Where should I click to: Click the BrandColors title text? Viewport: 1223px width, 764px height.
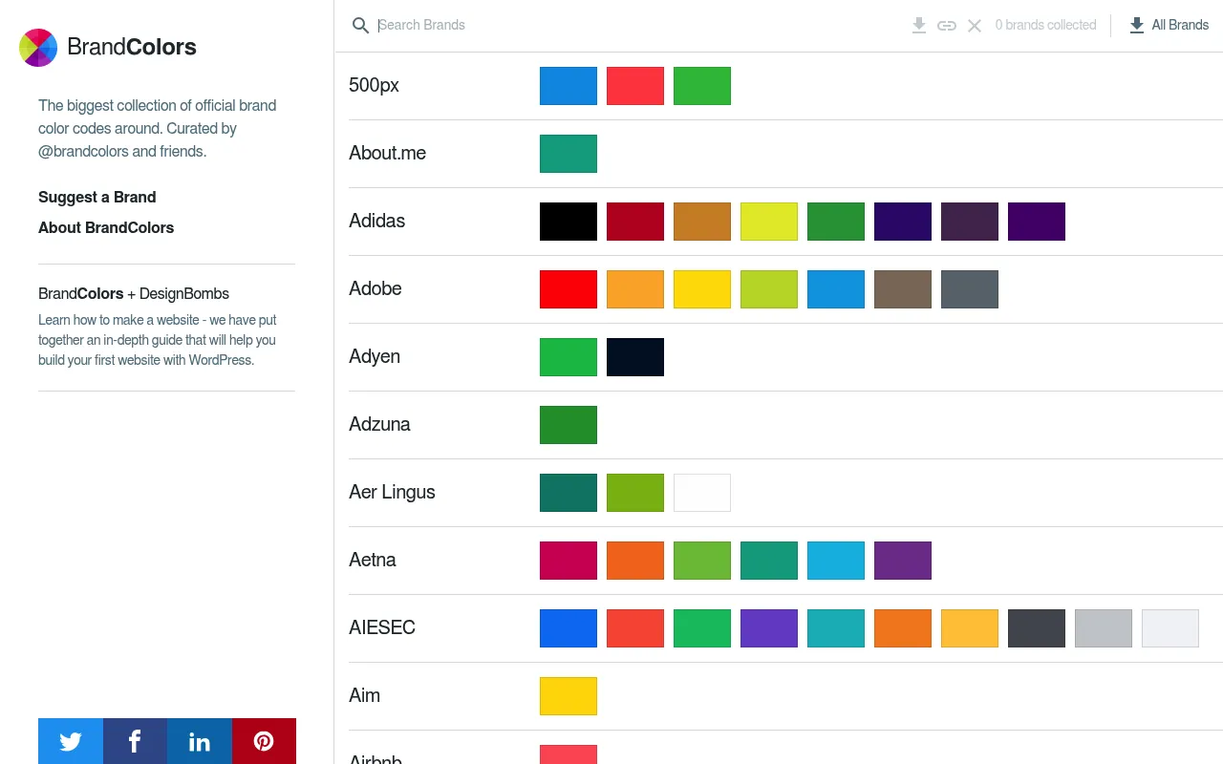click(x=132, y=47)
